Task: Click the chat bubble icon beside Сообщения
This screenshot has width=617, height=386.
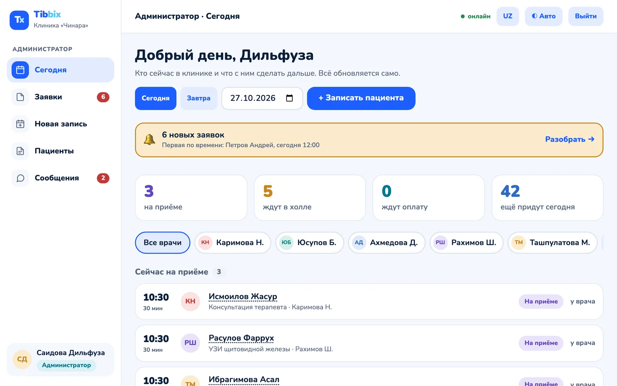Action: pos(20,178)
